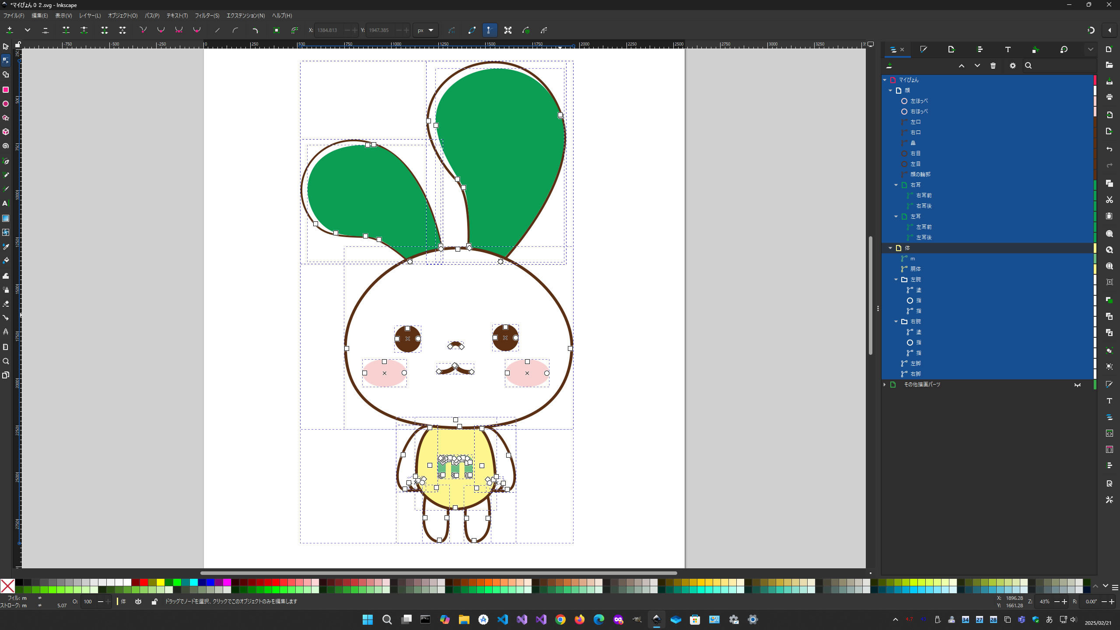Toggle current layer lock in status bar
Screen dimensions: 1120x630
(x=154, y=602)
